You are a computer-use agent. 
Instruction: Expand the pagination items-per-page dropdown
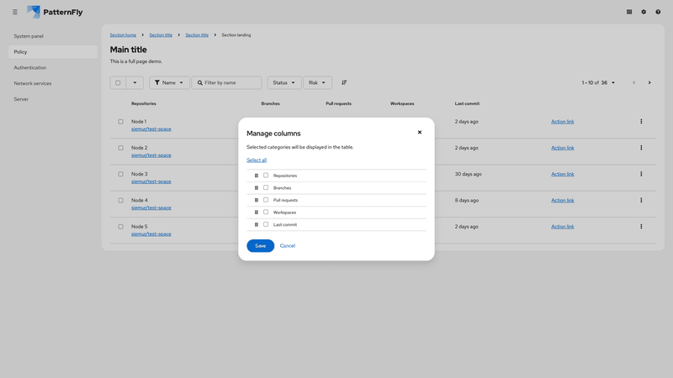coord(599,82)
